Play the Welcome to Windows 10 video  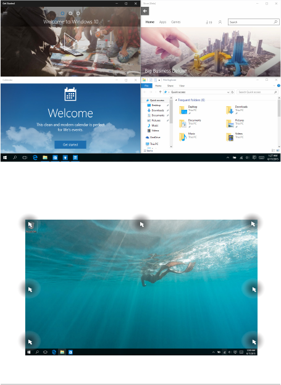70,41
